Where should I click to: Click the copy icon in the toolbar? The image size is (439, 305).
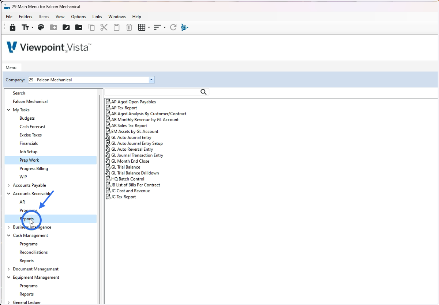click(91, 27)
